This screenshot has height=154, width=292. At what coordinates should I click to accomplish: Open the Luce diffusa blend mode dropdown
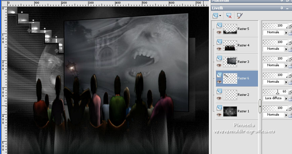[x=286, y=99]
